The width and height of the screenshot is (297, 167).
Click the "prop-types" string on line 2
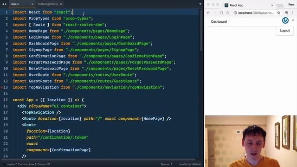77,19
